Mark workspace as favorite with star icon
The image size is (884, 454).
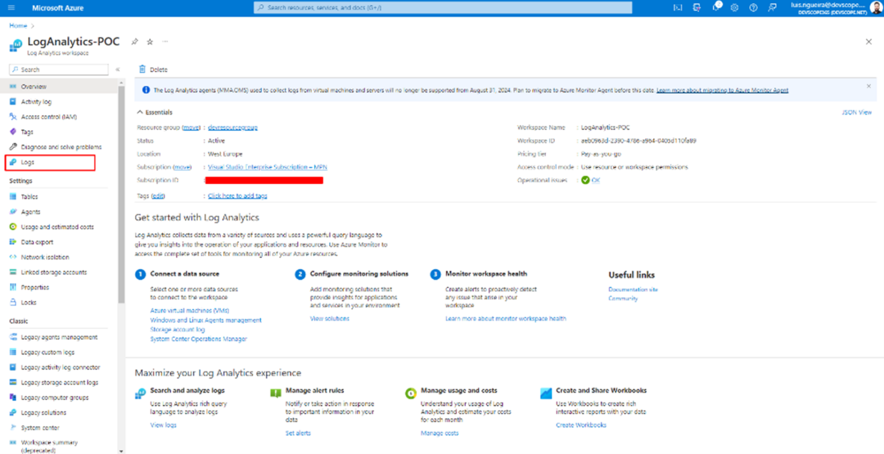(150, 41)
